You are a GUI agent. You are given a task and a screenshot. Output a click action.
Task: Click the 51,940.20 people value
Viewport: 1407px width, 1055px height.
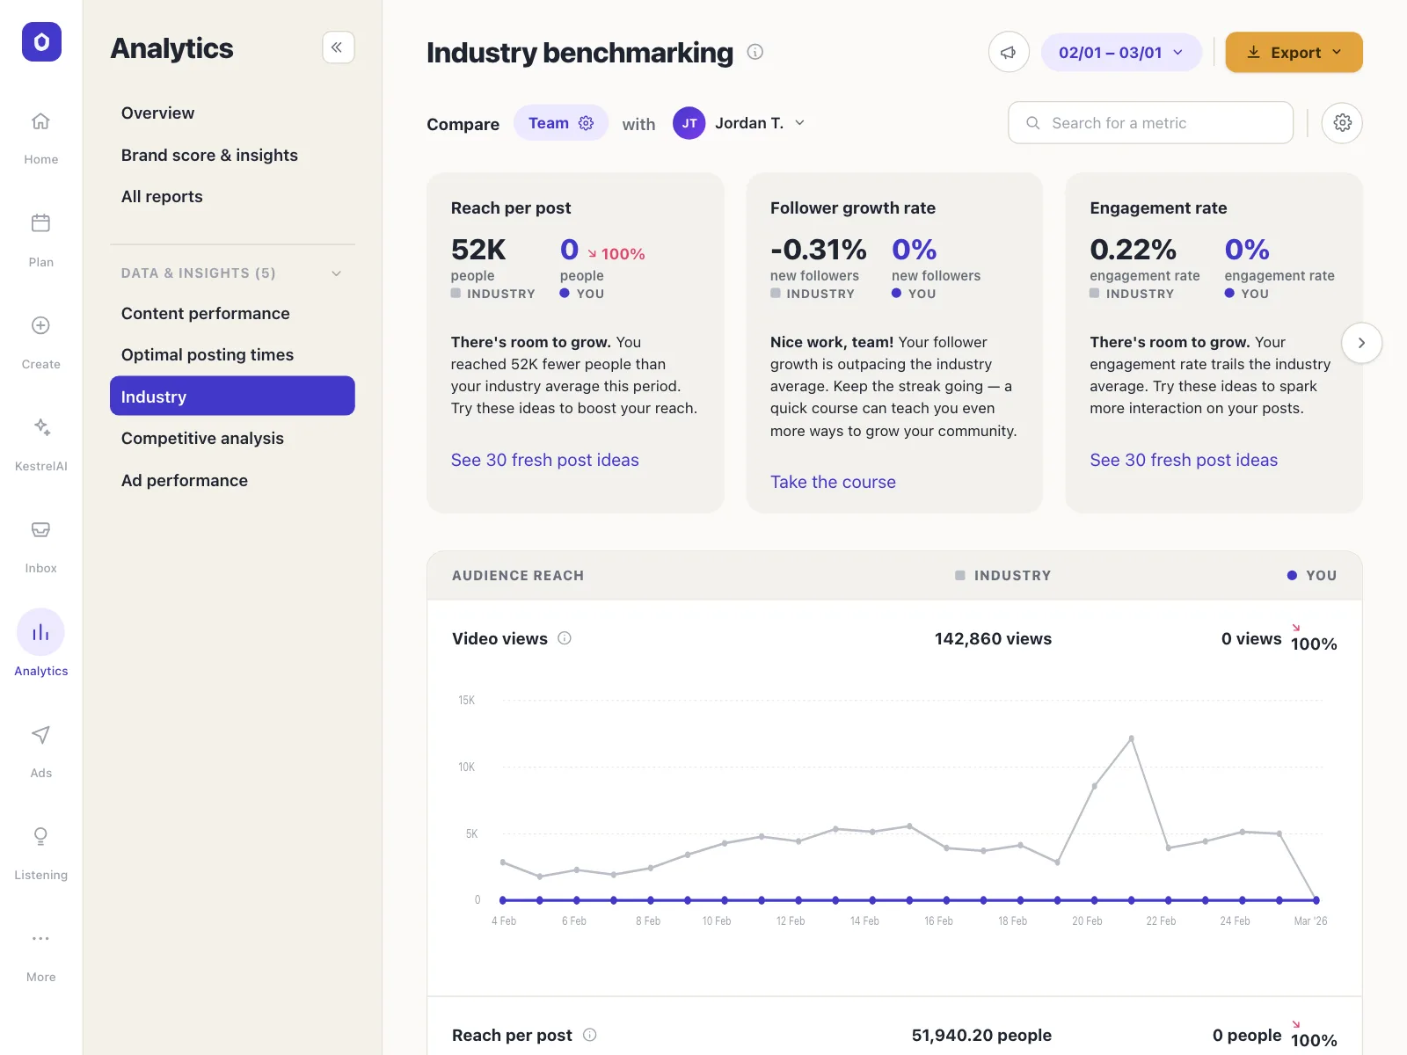(x=981, y=1036)
